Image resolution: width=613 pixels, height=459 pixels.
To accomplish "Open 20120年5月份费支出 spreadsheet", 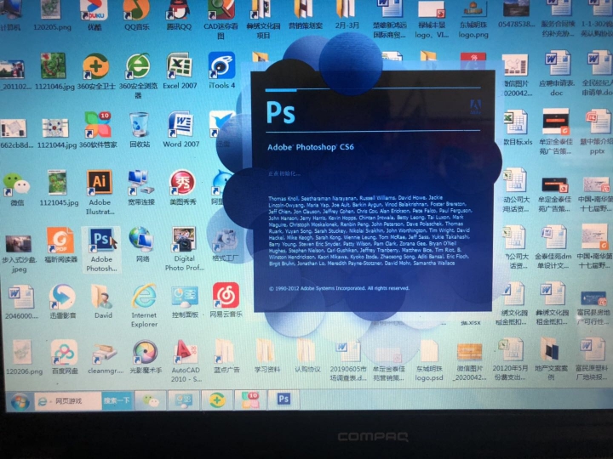I will (510, 359).
